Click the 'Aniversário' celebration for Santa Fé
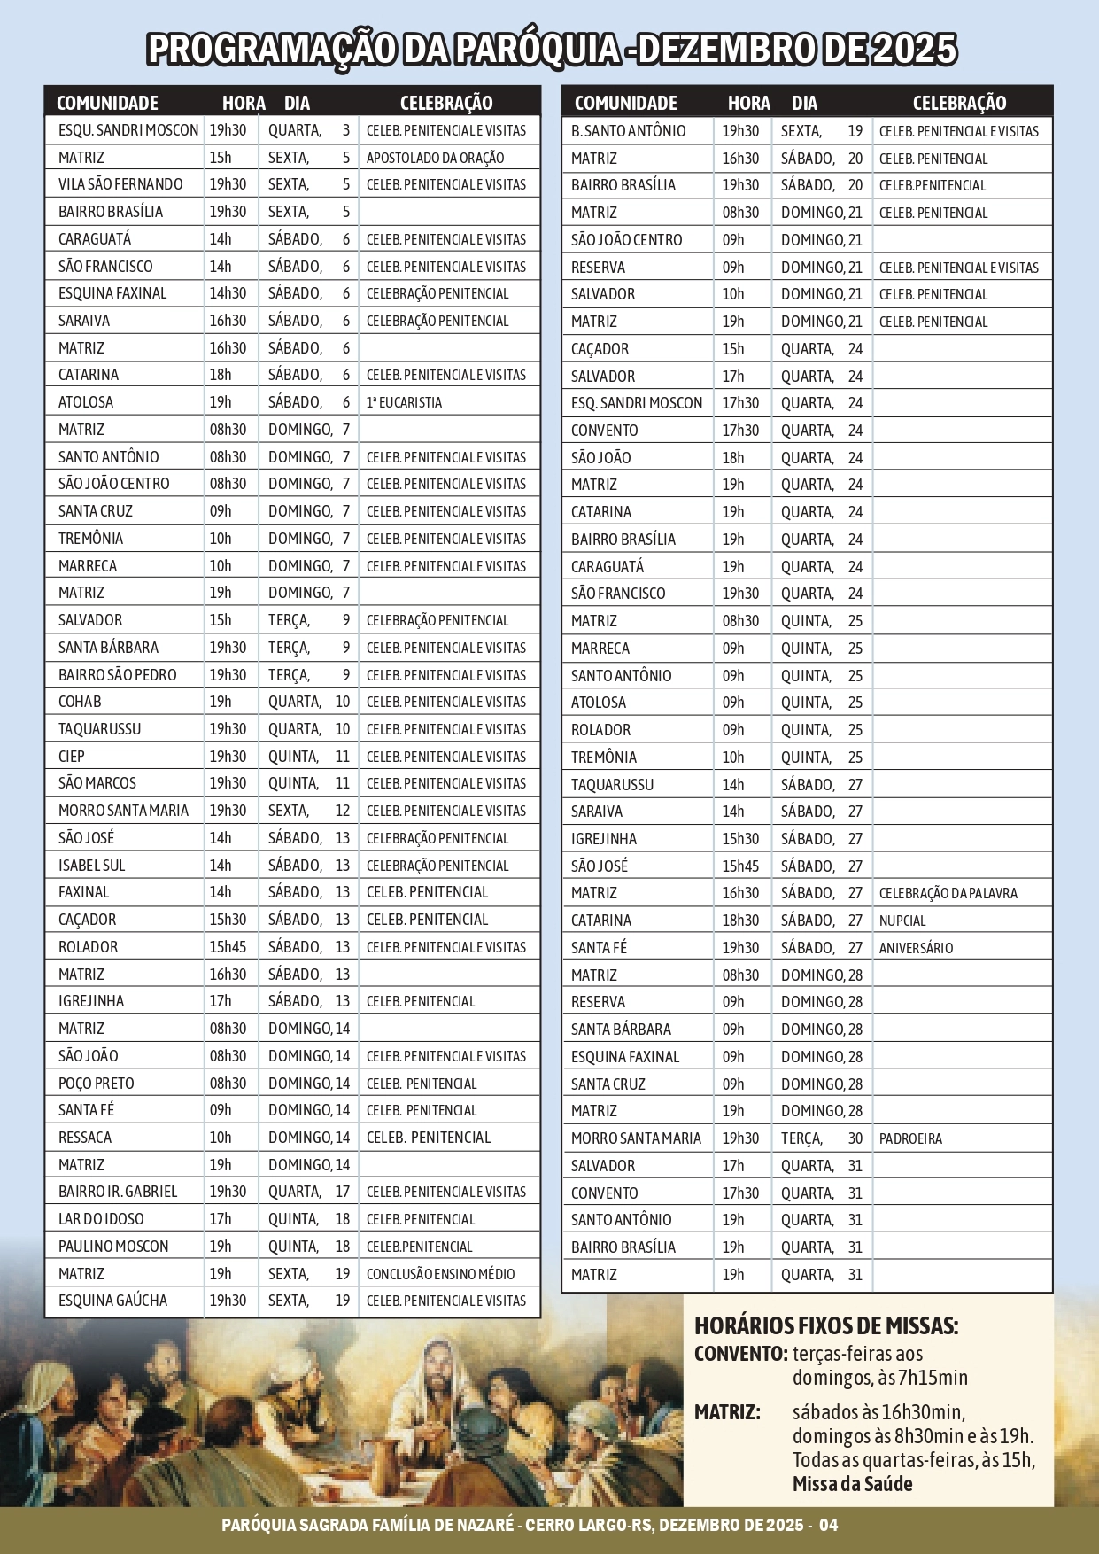This screenshot has height=1554, width=1099. point(916,948)
